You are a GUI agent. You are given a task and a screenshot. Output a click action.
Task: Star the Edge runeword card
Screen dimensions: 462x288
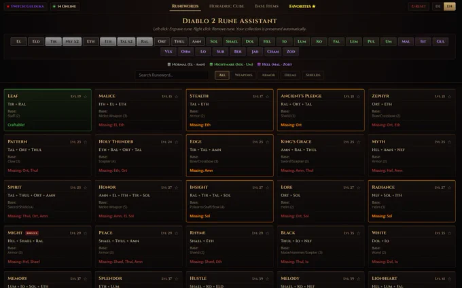[x=267, y=142]
